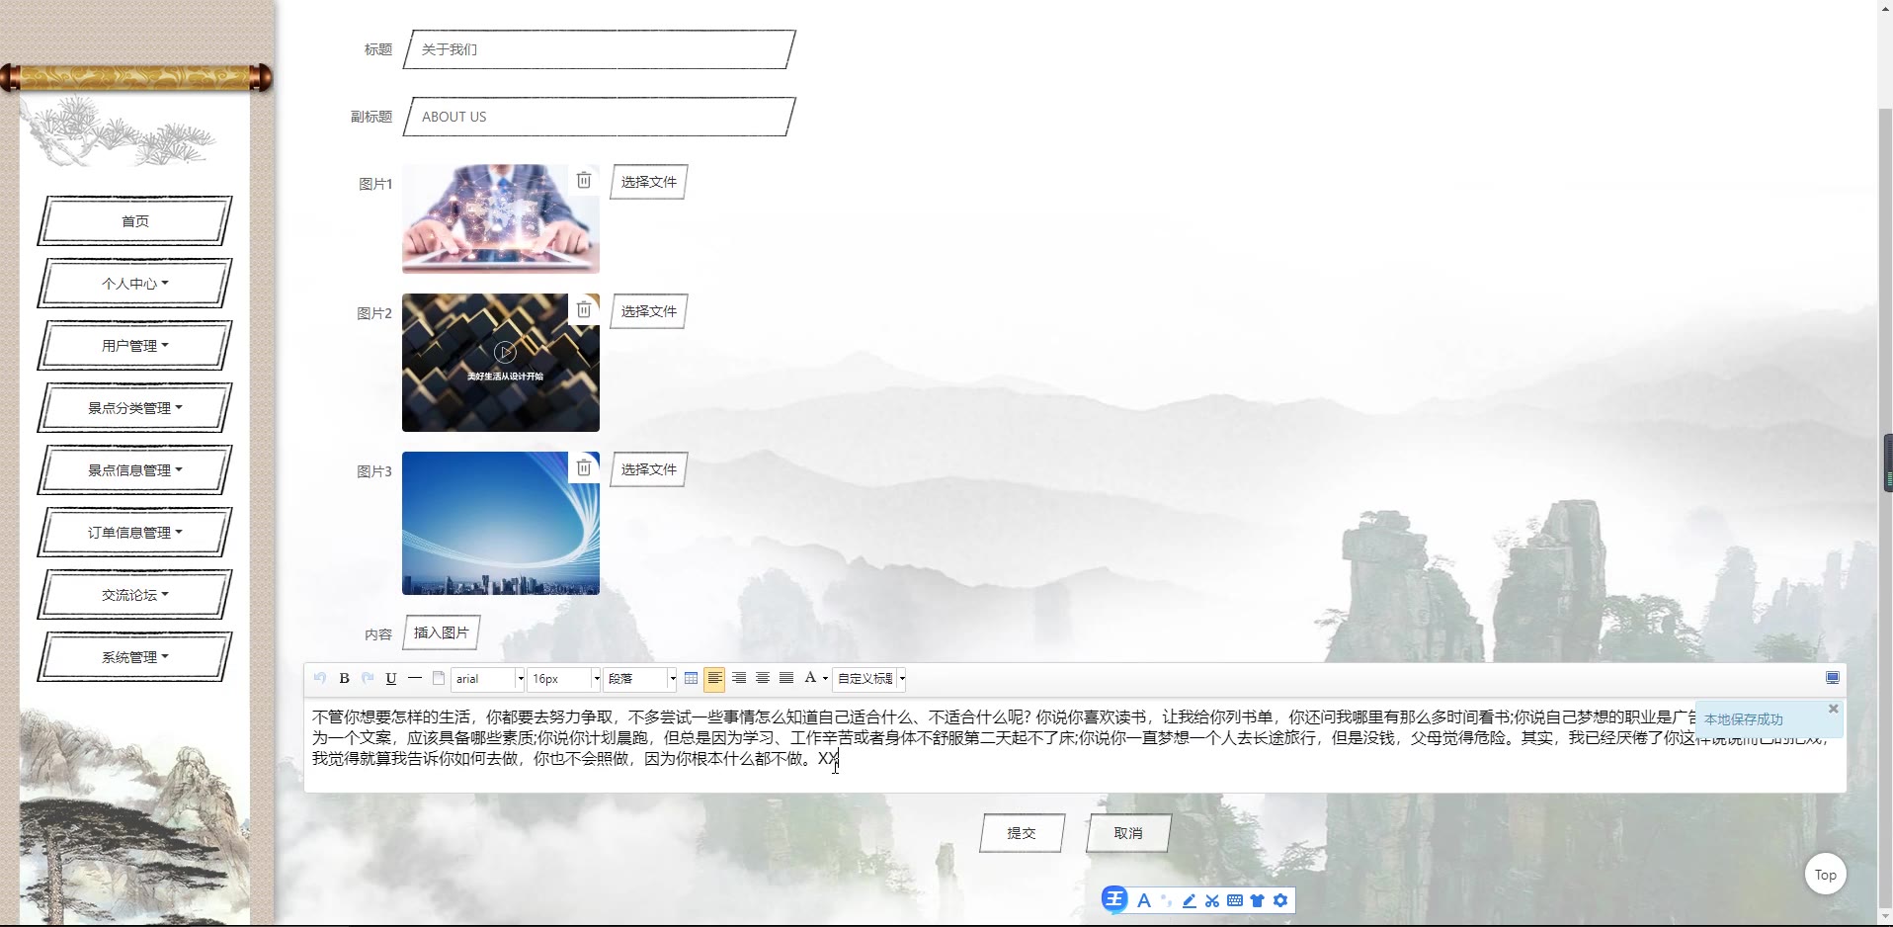
Task: Expand the 系统管理 sidebar menu
Action: tap(135, 657)
